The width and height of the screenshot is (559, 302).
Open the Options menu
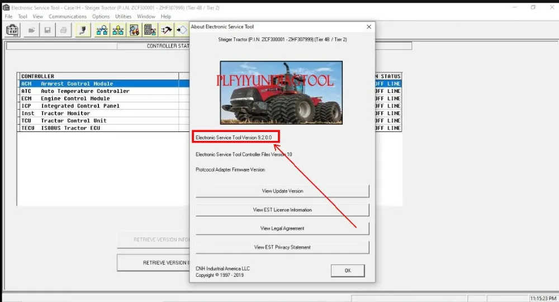101,16
